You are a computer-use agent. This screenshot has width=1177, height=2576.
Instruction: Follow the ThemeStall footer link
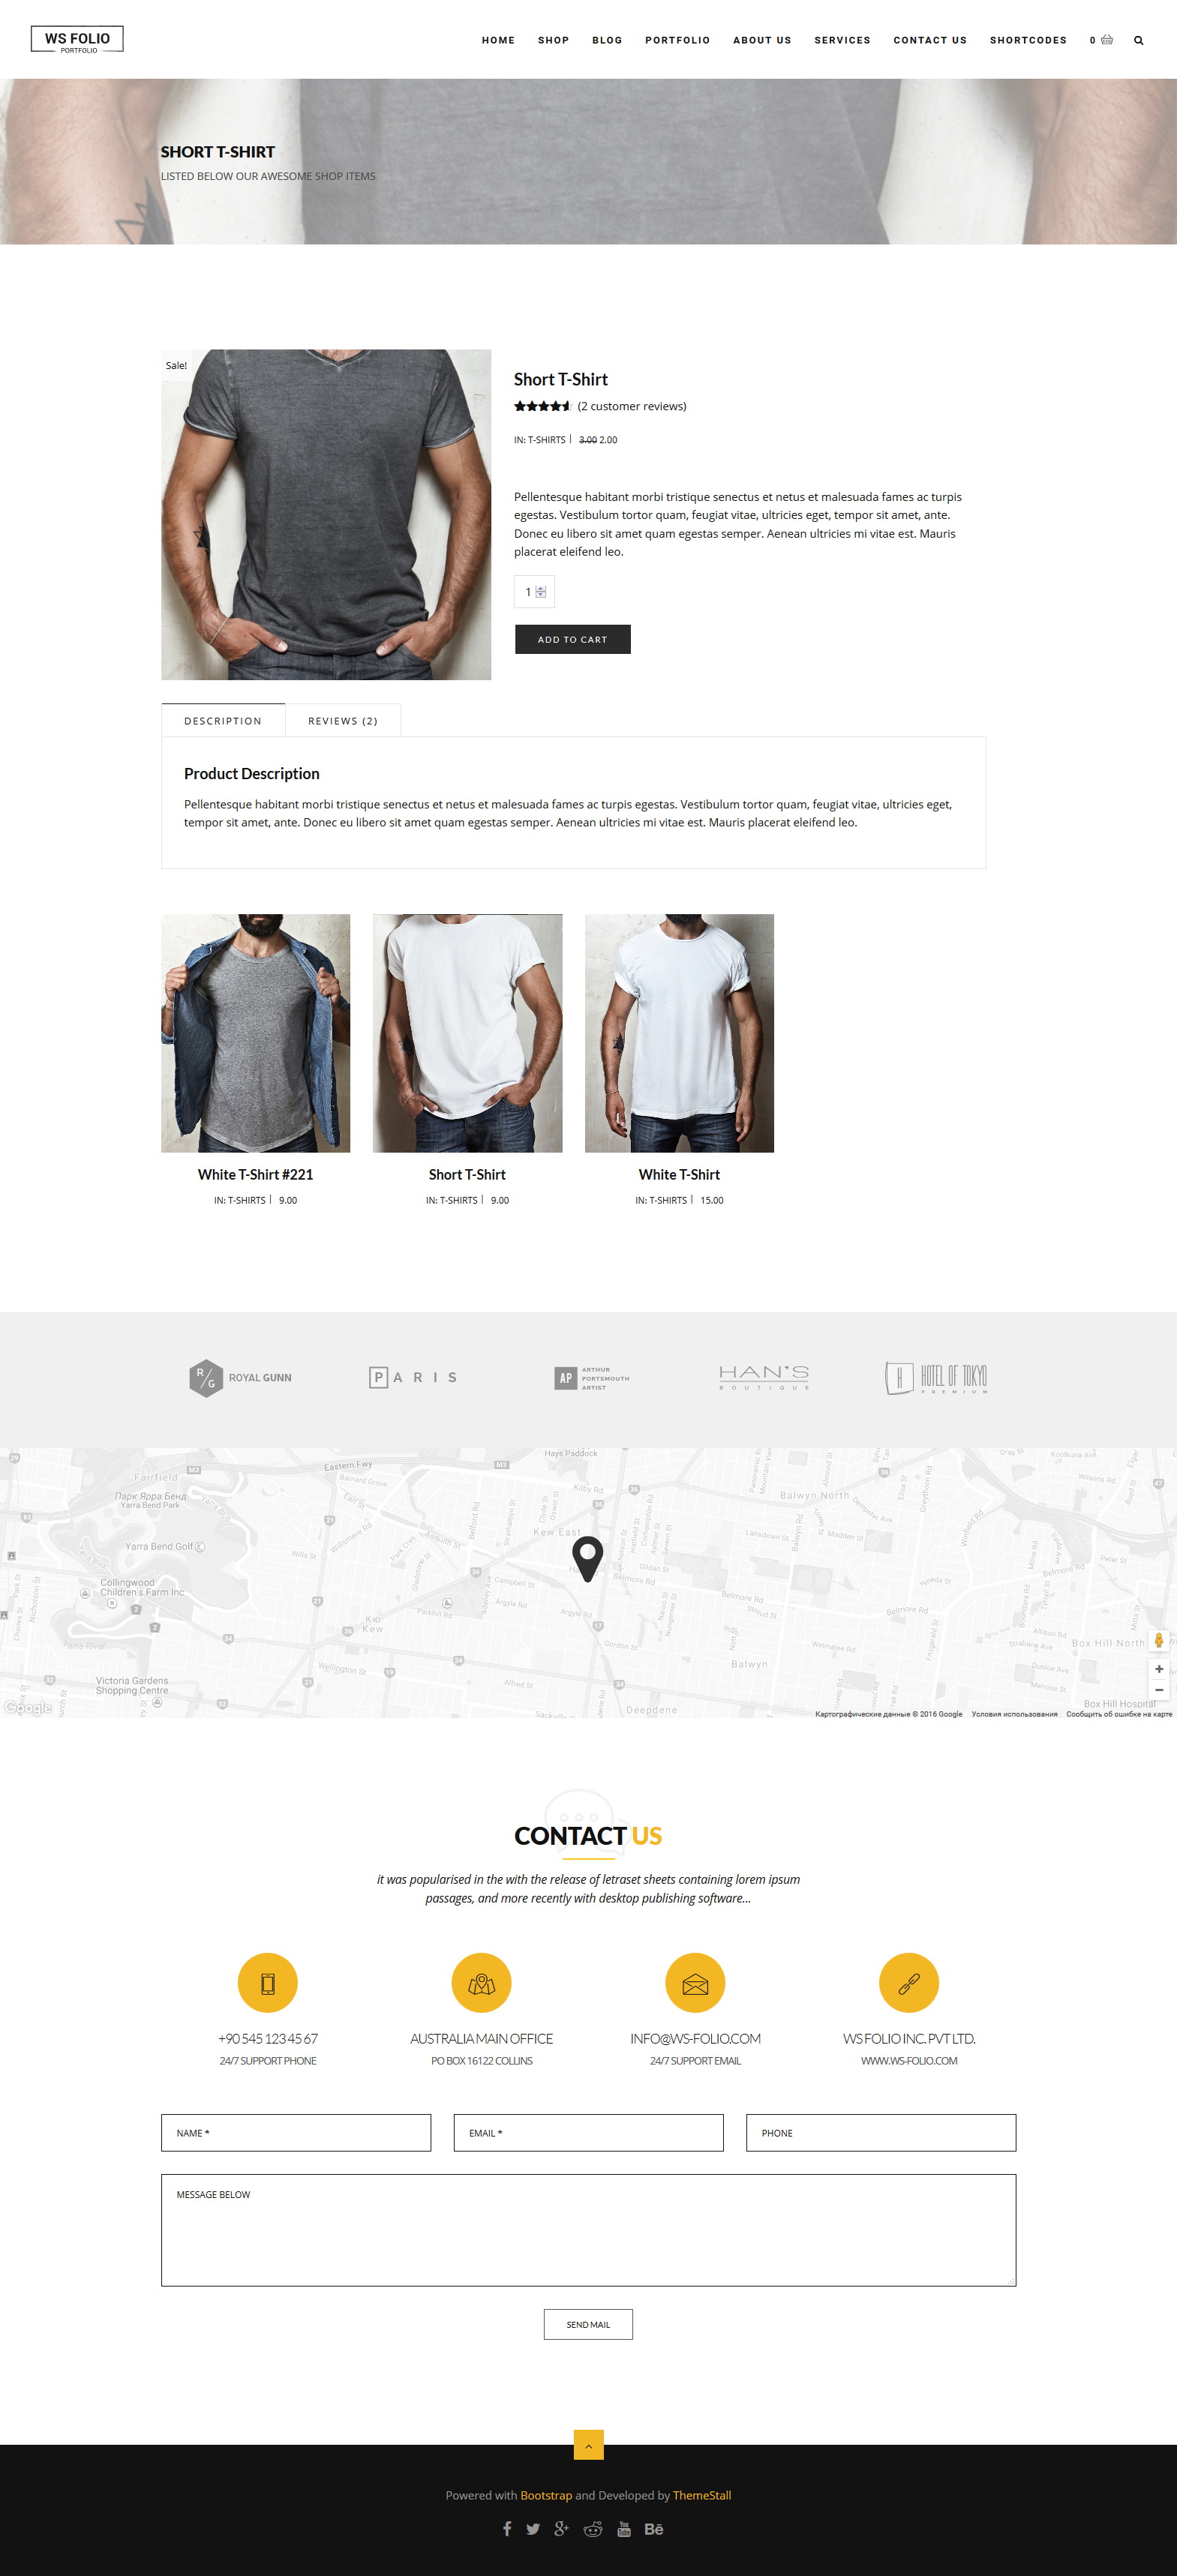click(x=702, y=2495)
